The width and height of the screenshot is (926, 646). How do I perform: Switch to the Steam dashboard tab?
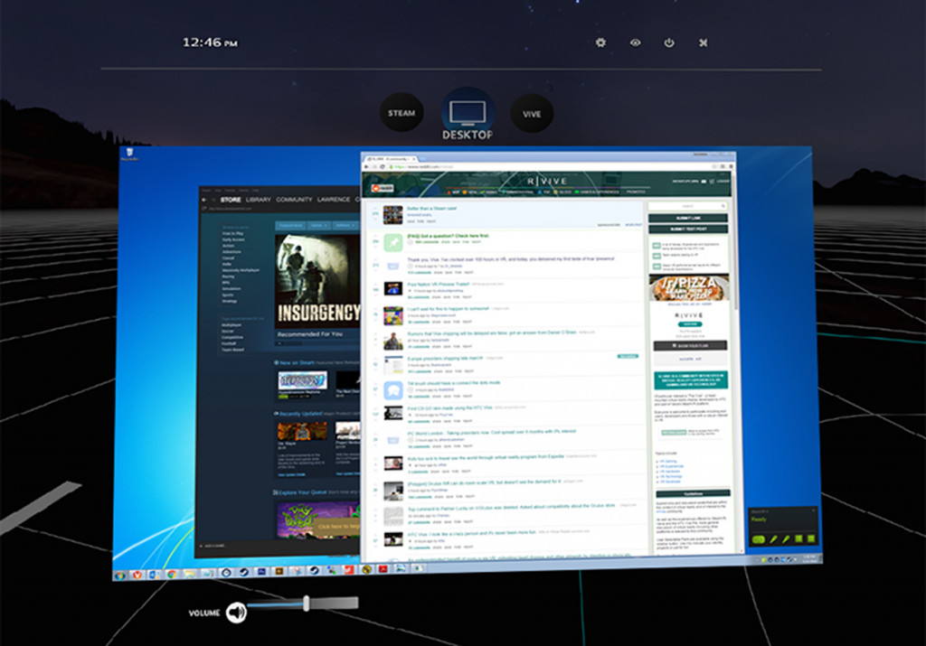[402, 114]
